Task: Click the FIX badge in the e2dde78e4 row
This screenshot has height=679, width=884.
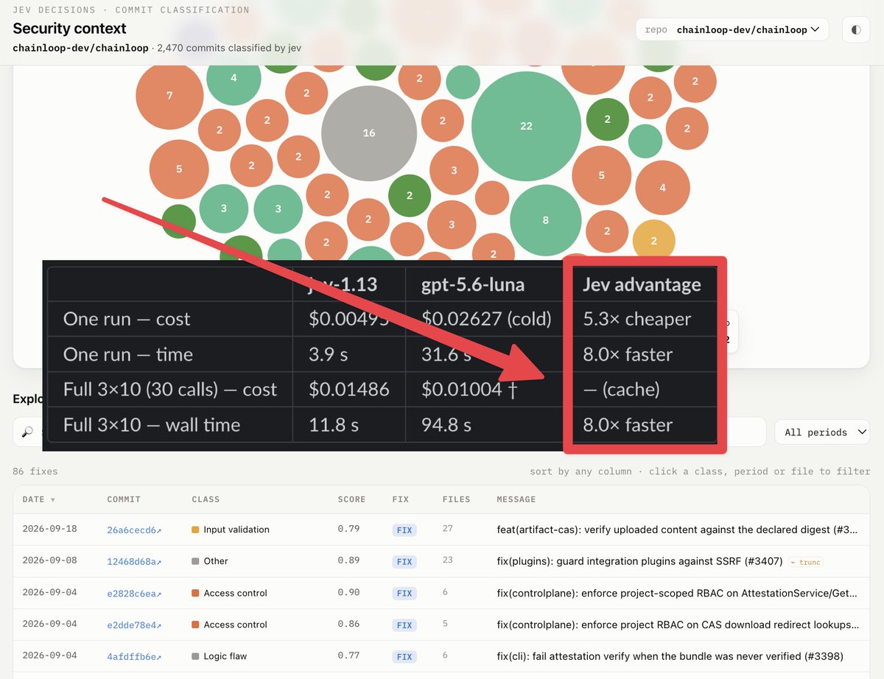Action: tap(404, 625)
